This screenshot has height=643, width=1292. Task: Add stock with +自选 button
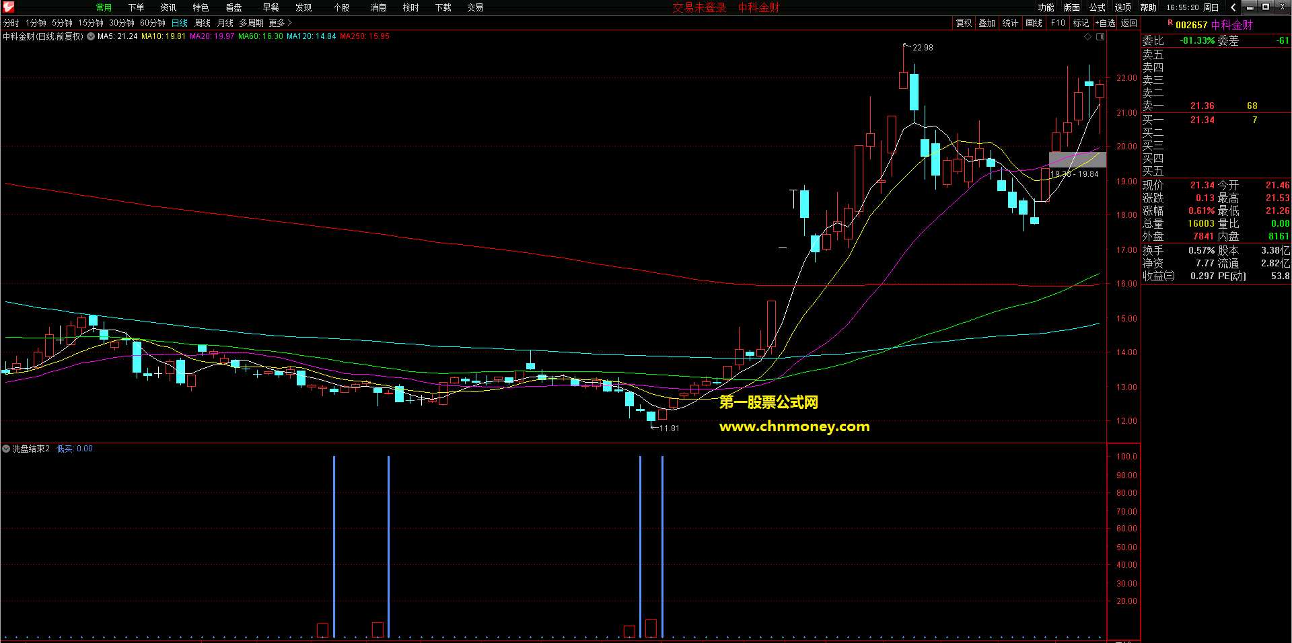coord(1106,23)
